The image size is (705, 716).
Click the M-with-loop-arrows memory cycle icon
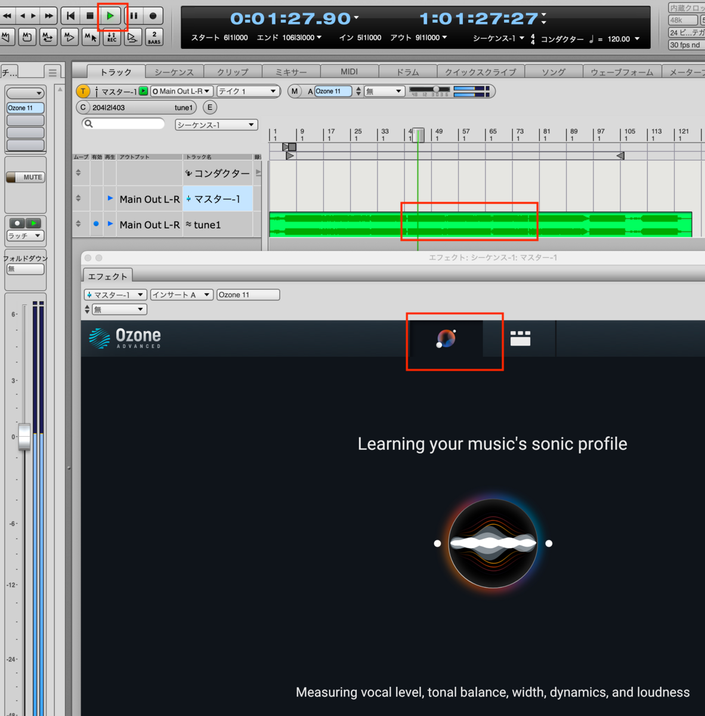48,38
